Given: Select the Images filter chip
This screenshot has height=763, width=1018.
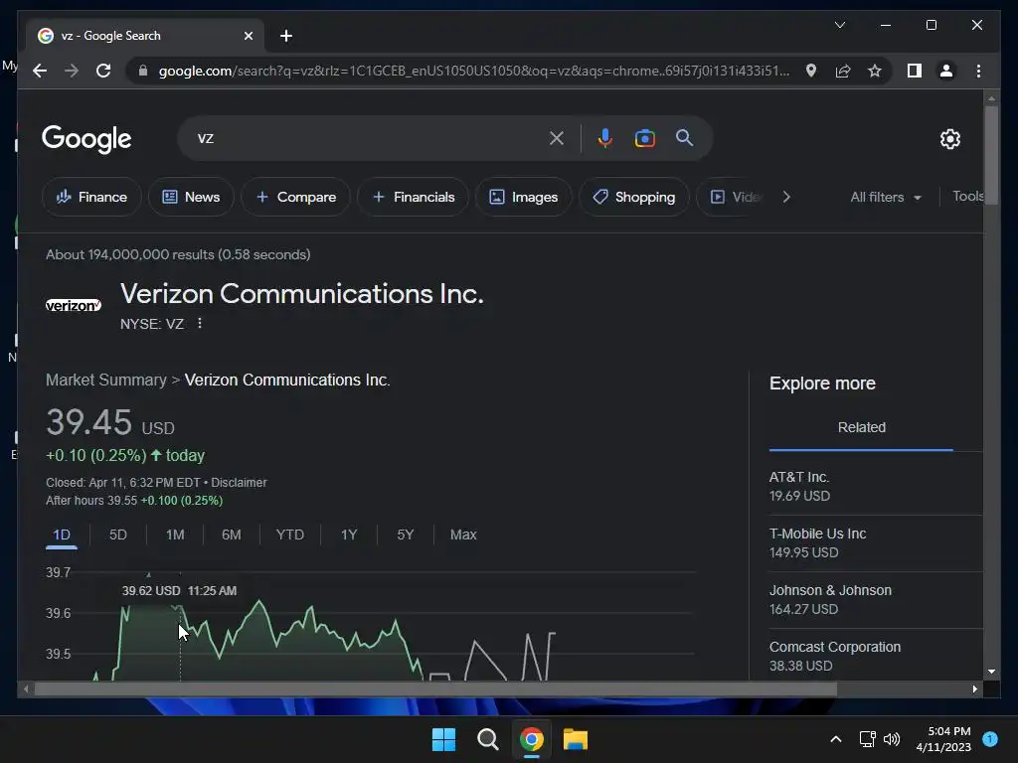Looking at the screenshot, I should [x=523, y=197].
